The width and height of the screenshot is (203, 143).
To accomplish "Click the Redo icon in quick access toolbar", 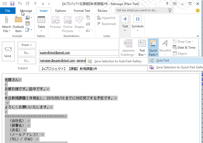I will (x=28, y=4).
